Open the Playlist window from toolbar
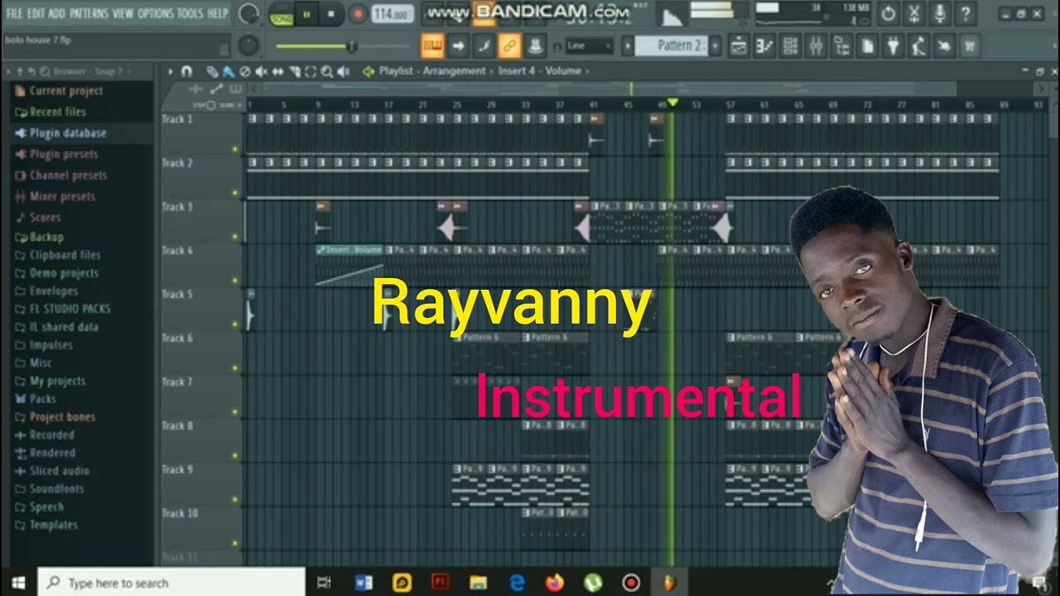This screenshot has height=596, width=1060. point(739,46)
